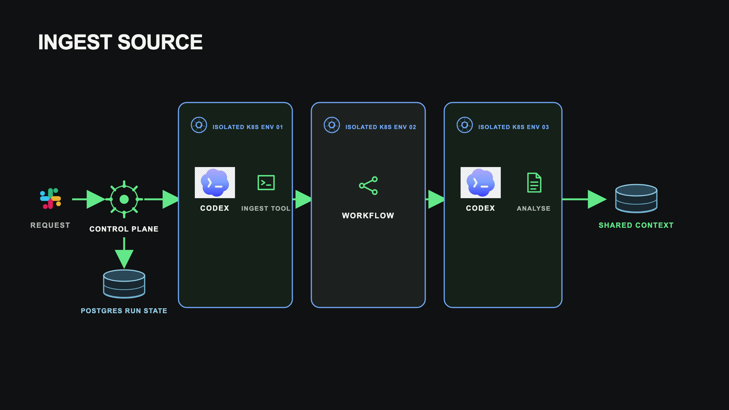
Task: Click the Analyse document icon
Action: pos(534,183)
